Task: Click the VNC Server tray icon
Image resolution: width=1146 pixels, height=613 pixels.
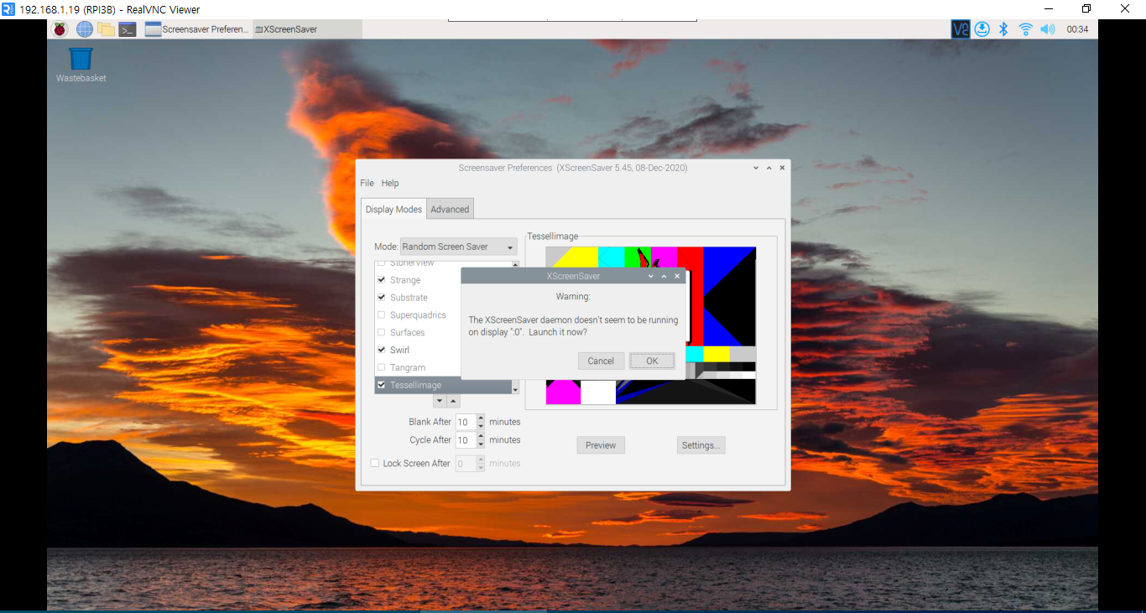Action: coord(960,28)
